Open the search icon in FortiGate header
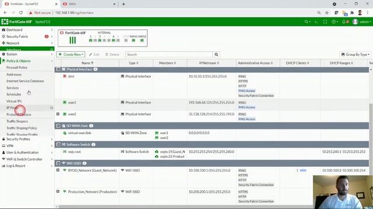 (307, 21)
